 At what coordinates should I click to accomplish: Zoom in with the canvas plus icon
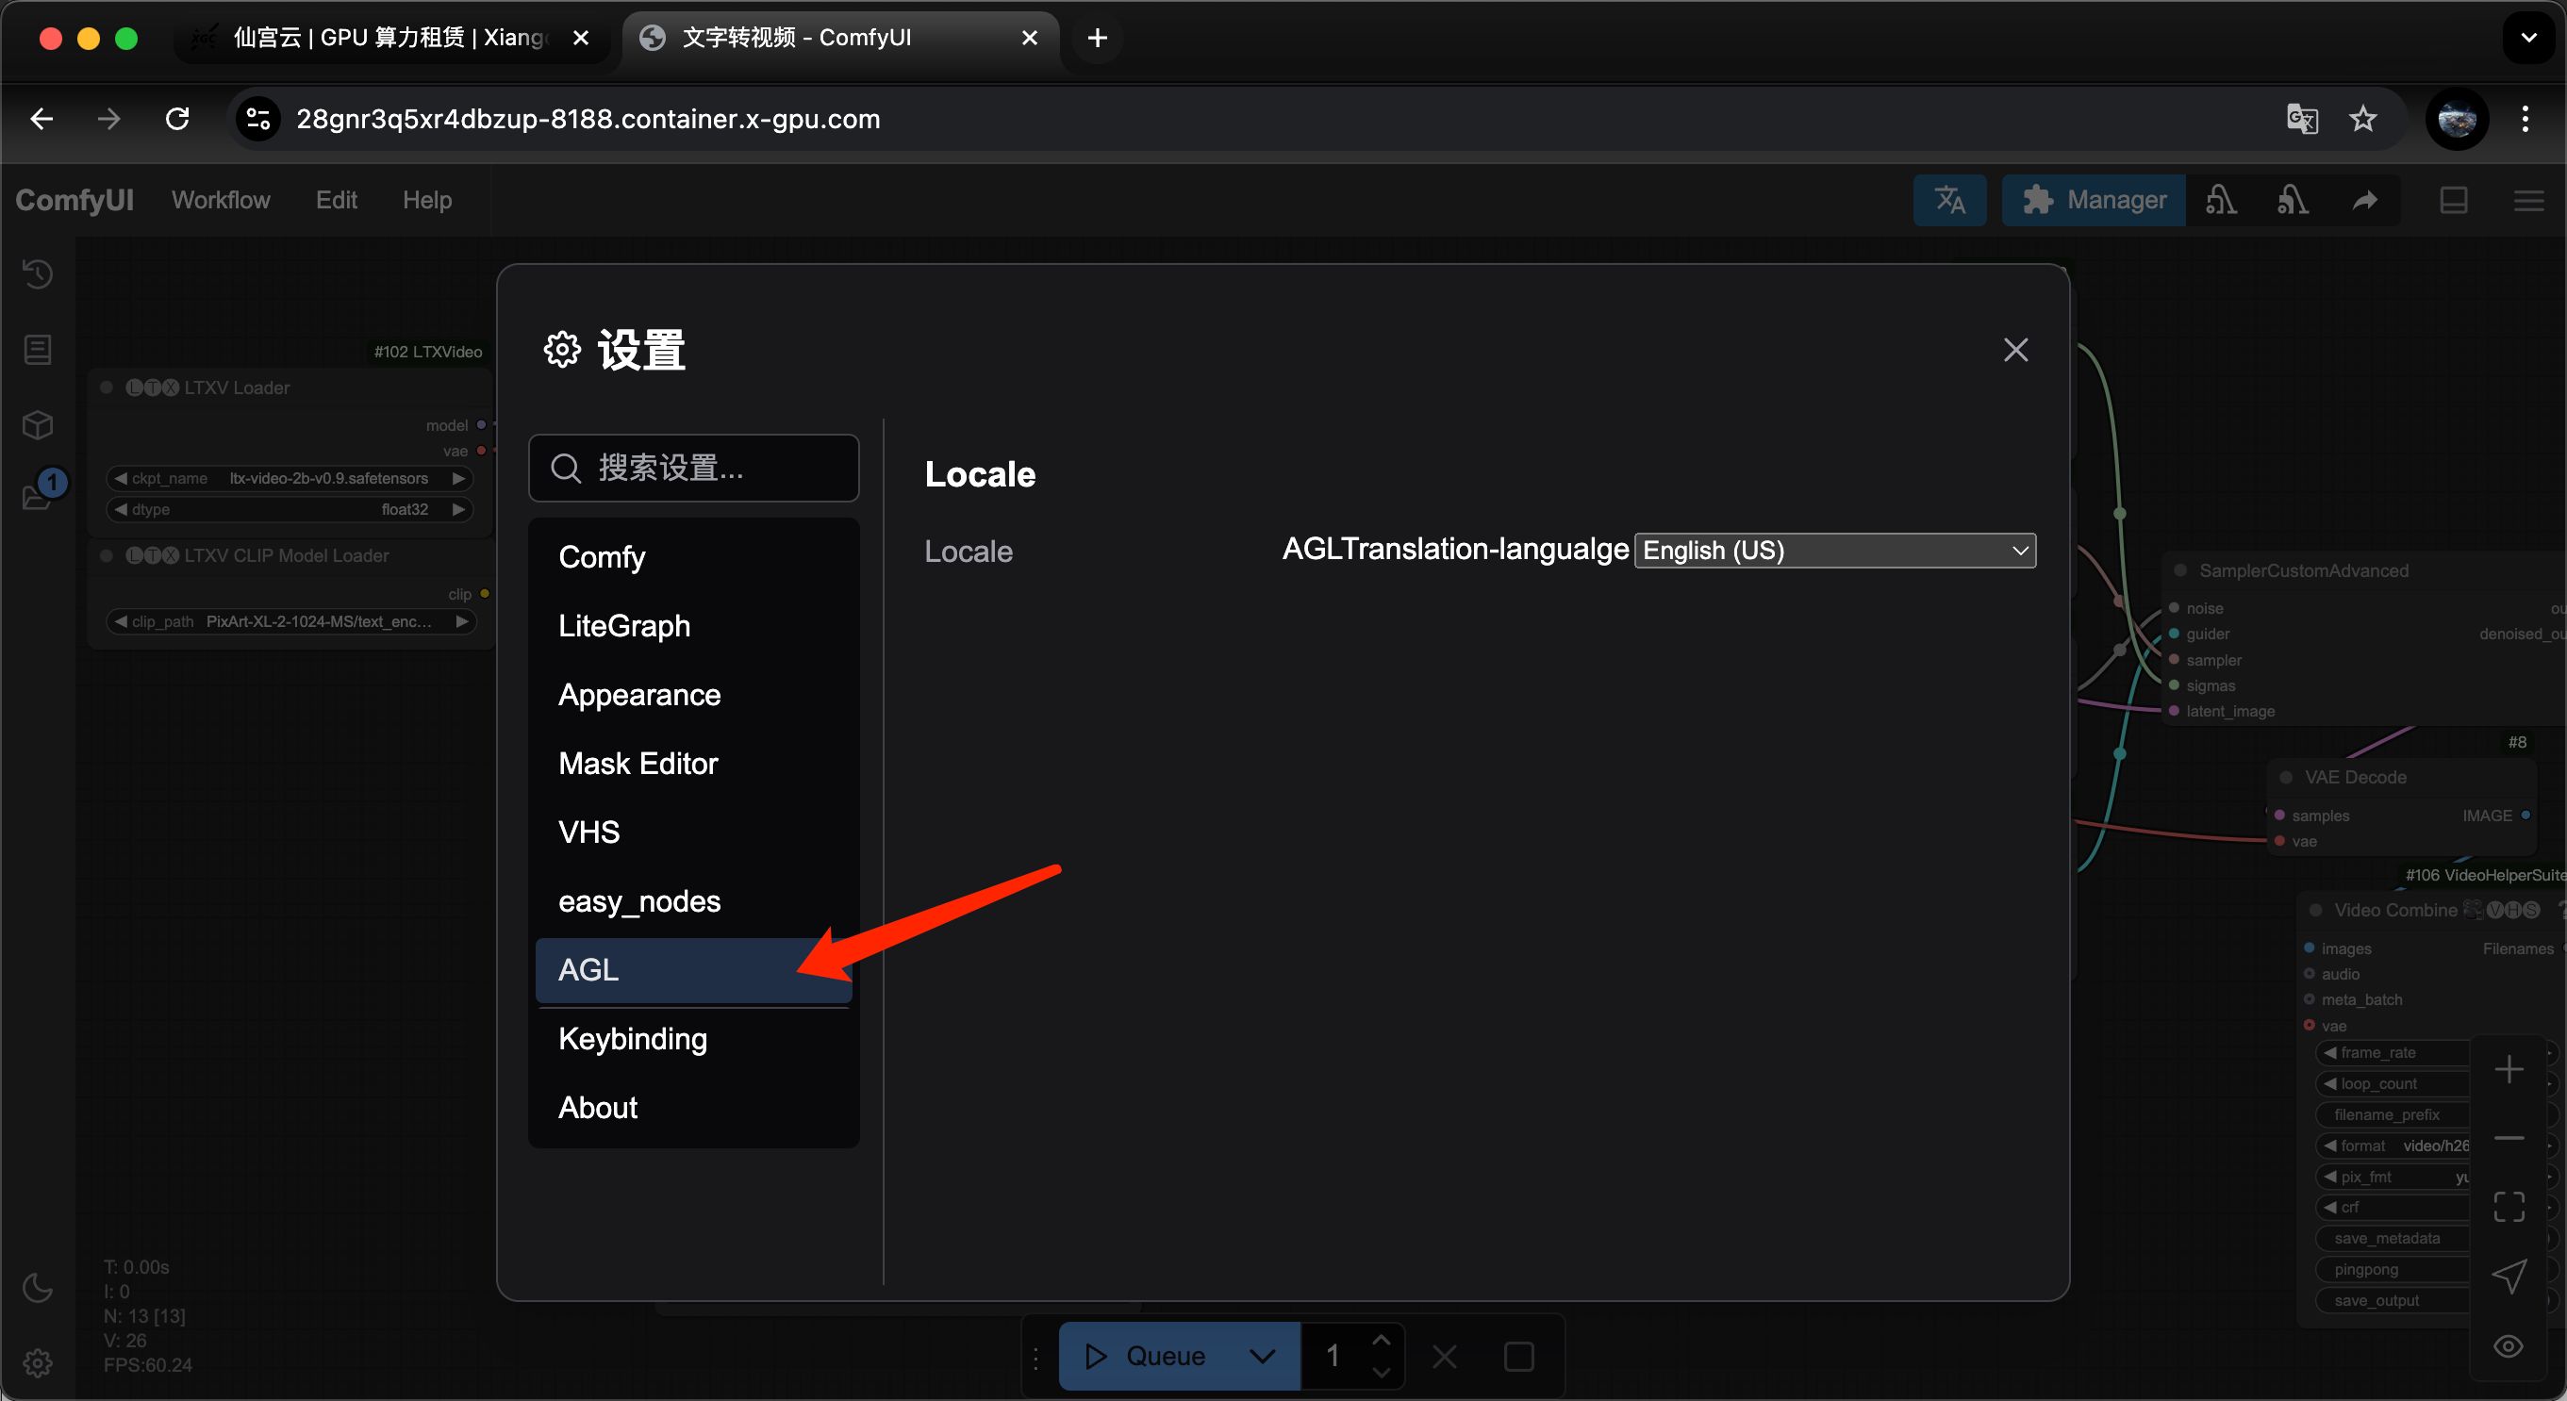click(2509, 1070)
